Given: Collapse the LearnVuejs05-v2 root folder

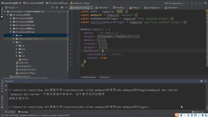Looking at the screenshot, I should coord(5,12).
